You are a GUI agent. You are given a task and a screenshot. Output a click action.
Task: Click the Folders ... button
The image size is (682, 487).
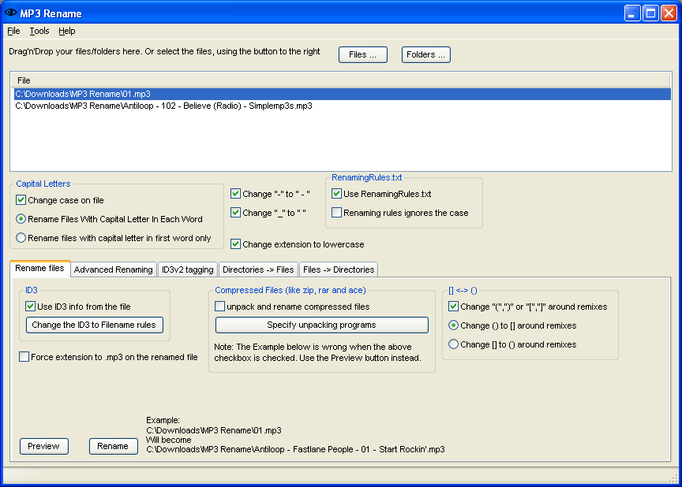(425, 54)
